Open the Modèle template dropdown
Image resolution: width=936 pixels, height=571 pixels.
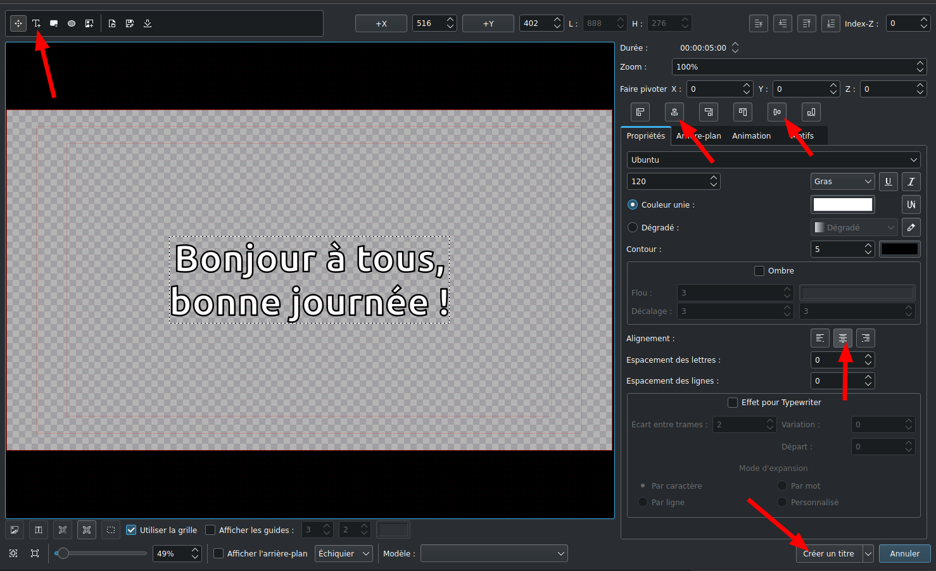tap(494, 553)
